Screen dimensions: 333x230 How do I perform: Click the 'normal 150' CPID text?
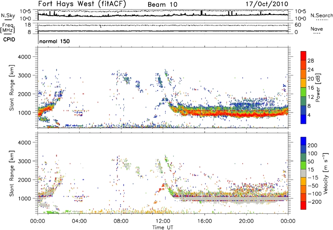(55, 41)
